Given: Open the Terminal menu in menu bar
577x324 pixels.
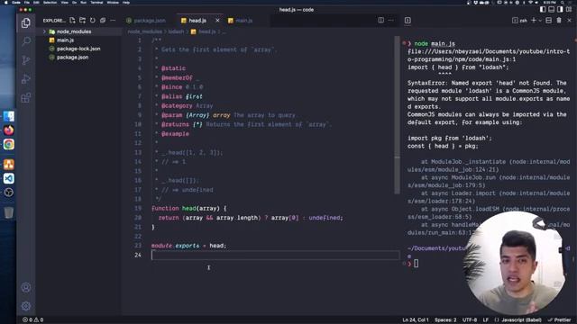Looking at the screenshot, I should pos(96,2).
